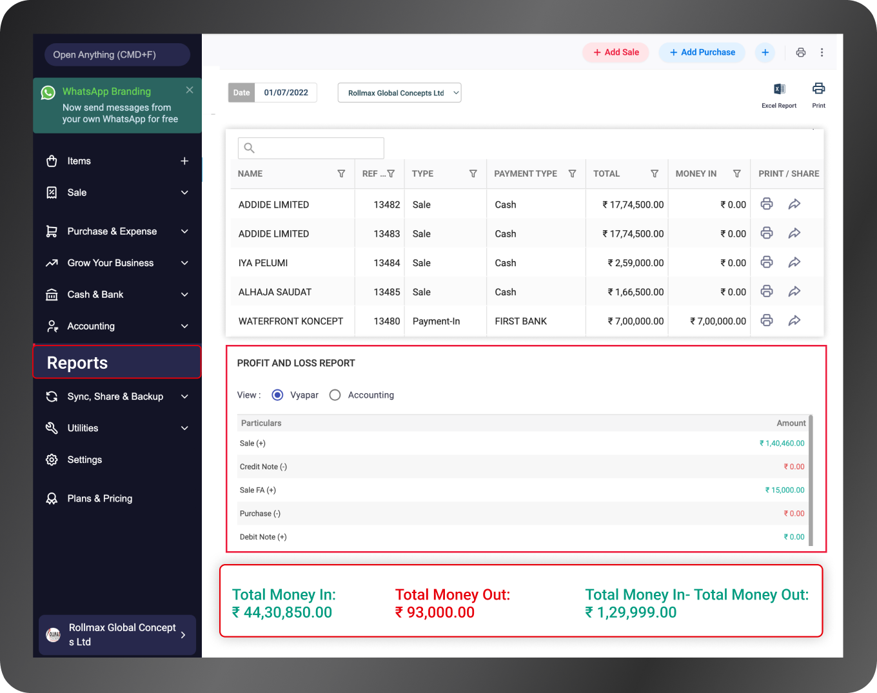Expand the Cash & Bank menu
The width and height of the screenshot is (877, 693).
[184, 295]
